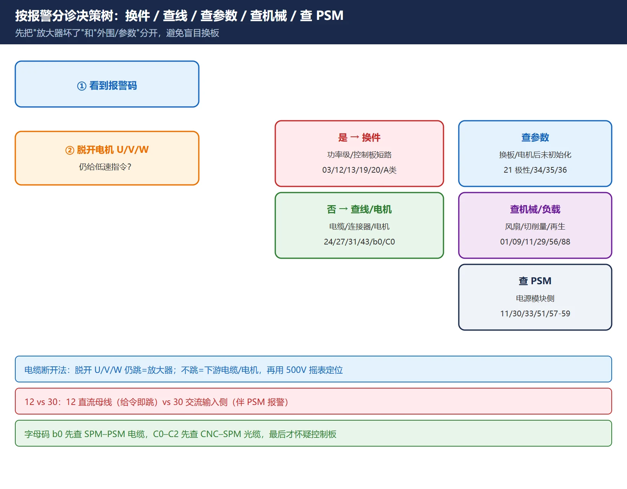The height and width of the screenshot is (489, 627).
Task: Click the question "仍给低速指令?"
Action: click(x=105, y=167)
